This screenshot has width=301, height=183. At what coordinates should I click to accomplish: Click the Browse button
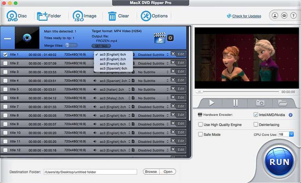click(x=151, y=172)
